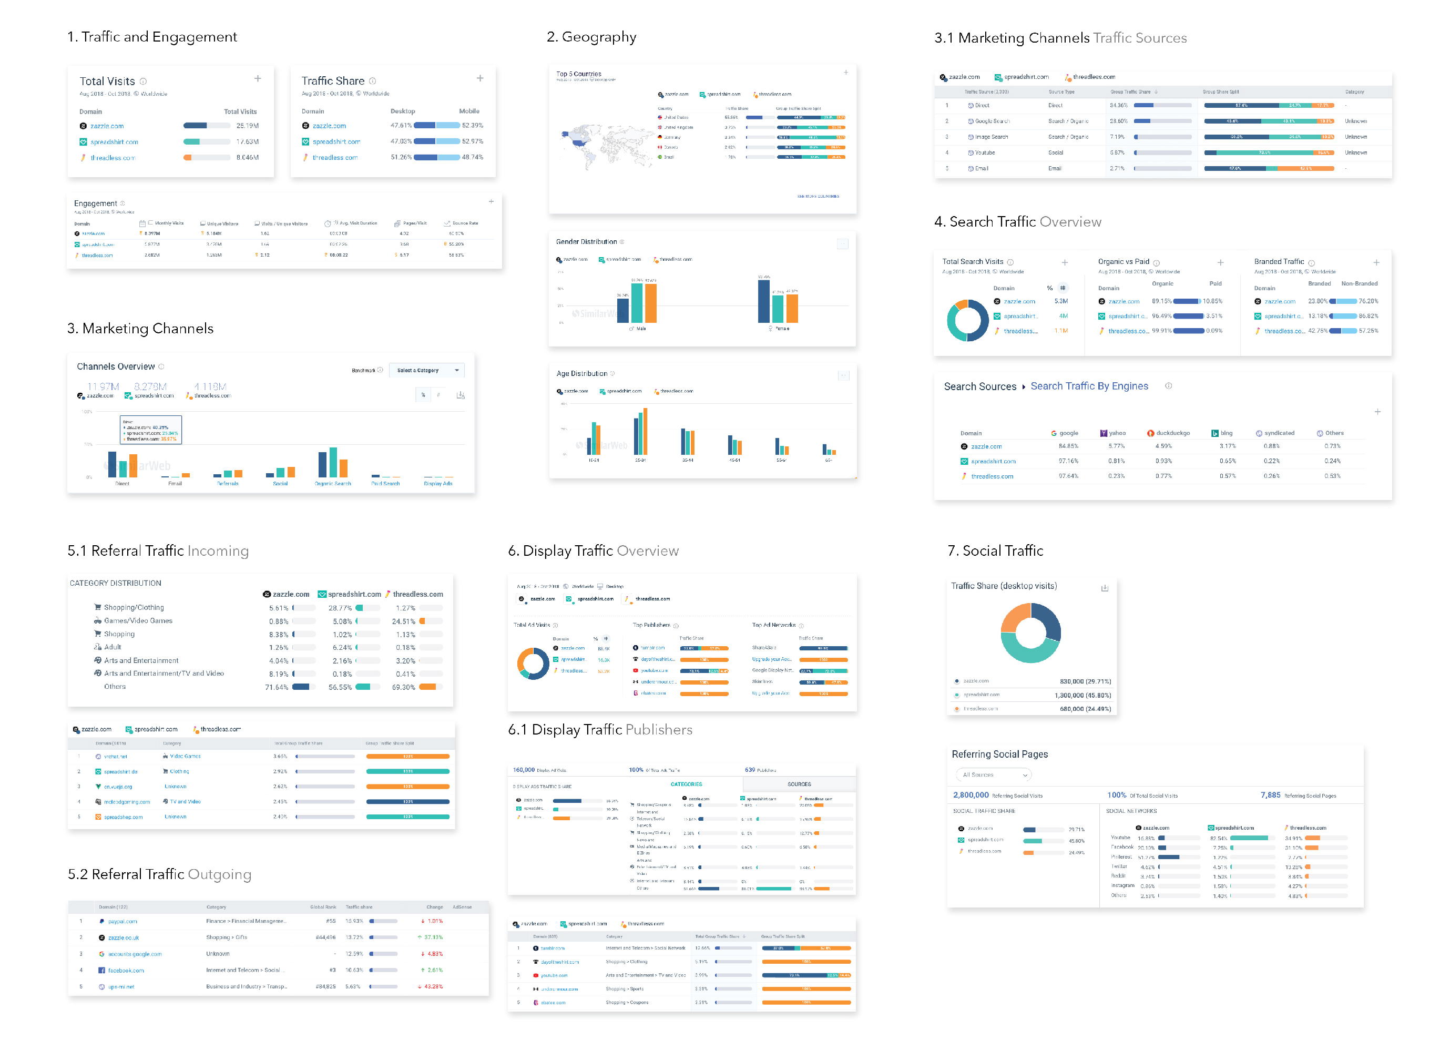
Task: Open tumblr.com in Top Publishers list
Action: [x=652, y=648]
